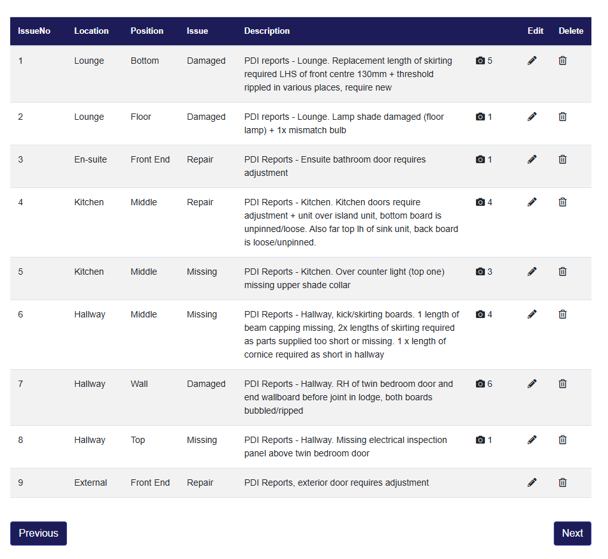Open photos for issue 6 Hallway
This screenshot has width=608, height=559.
coord(484,314)
